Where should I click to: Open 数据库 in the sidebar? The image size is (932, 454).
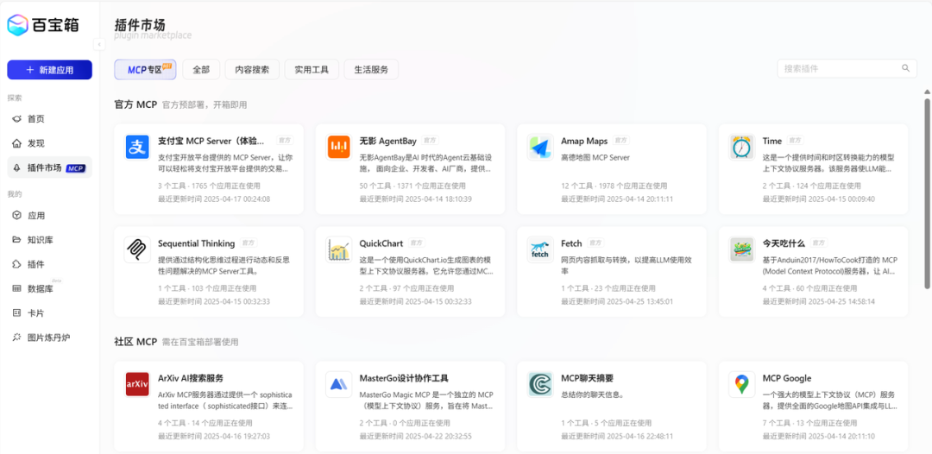pos(49,289)
